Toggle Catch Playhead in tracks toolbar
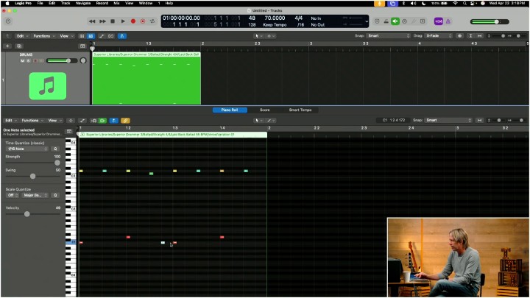 pos(122,36)
